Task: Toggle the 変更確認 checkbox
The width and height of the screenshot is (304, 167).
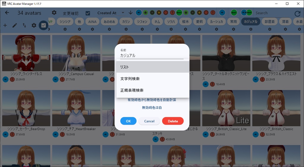Action: point(88,13)
